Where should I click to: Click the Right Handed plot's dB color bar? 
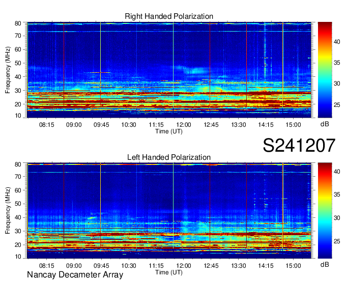point(325,70)
